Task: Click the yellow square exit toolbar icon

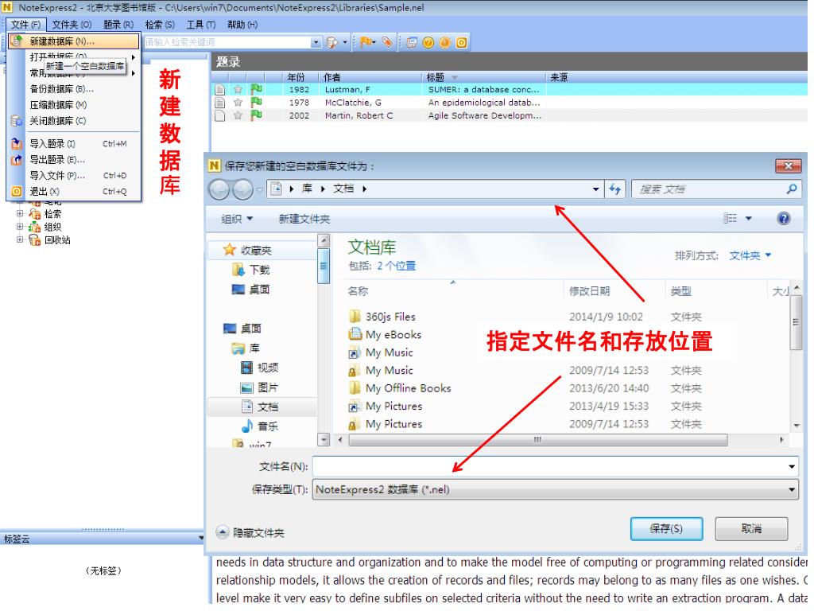Action: pos(462,43)
